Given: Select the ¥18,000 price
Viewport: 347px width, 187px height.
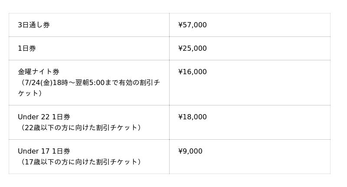Looking at the screenshot, I should tap(192, 117).
